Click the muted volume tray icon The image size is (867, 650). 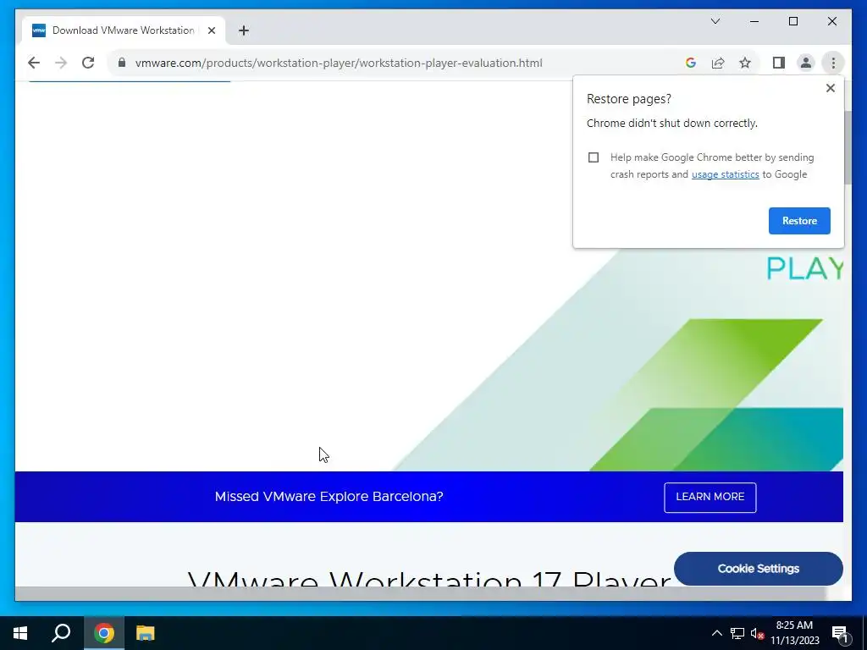click(757, 633)
